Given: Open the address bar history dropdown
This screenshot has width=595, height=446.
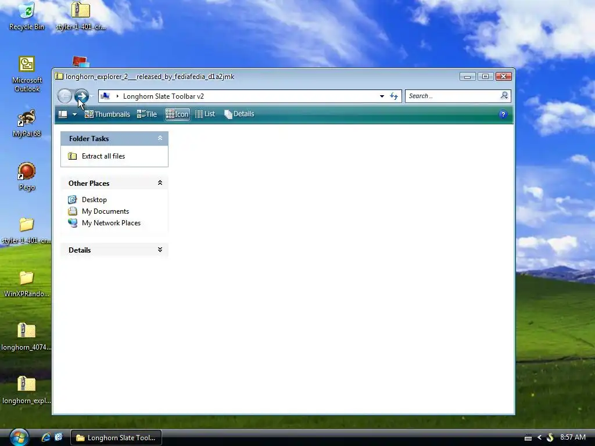Looking at the screenshot, I should pos(382,96).
